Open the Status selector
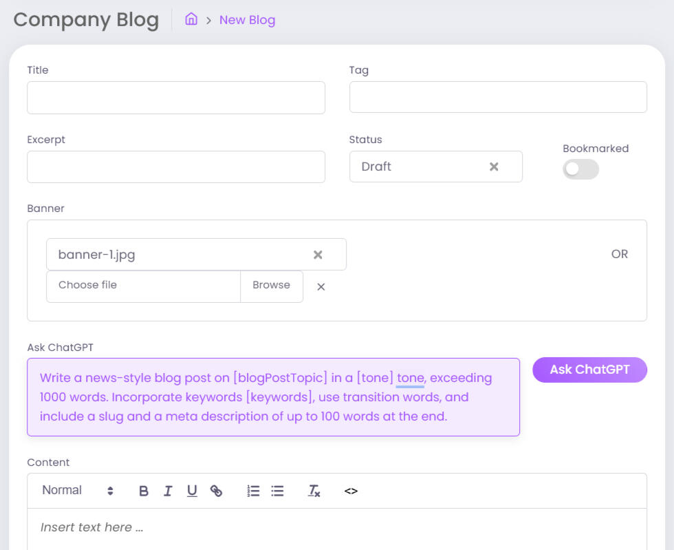This screenshot has width=674, height=550. pos(413,166)
